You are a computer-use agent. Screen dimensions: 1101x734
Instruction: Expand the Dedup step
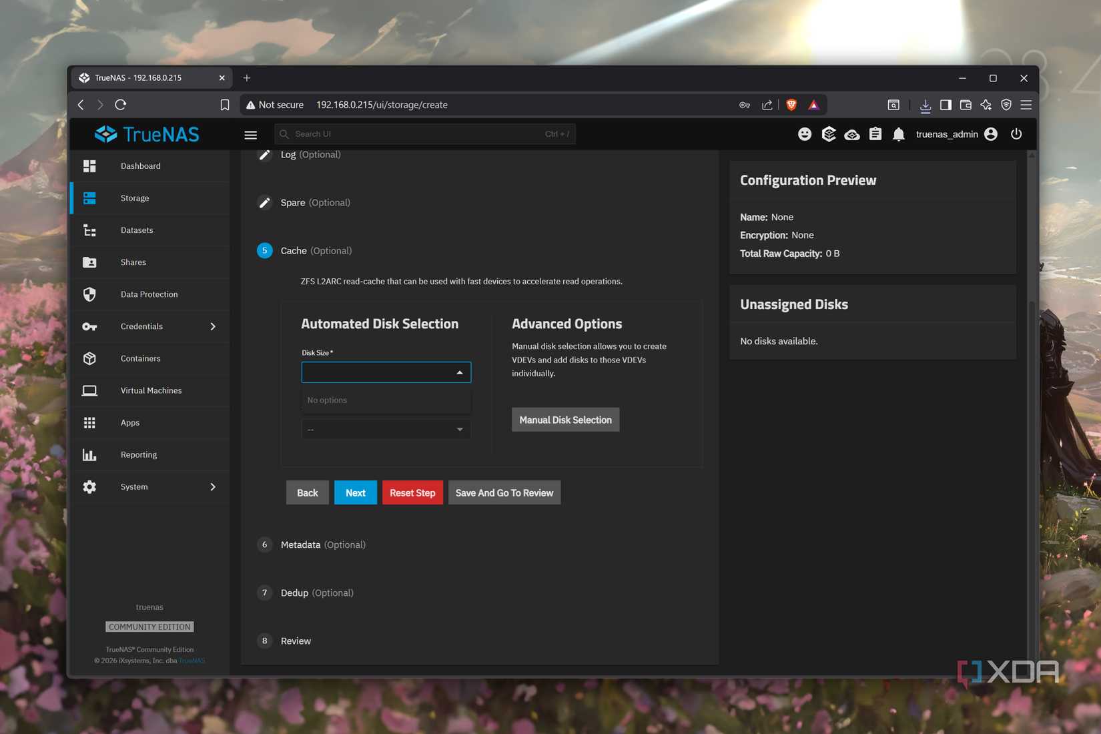[x=317, y=593]
